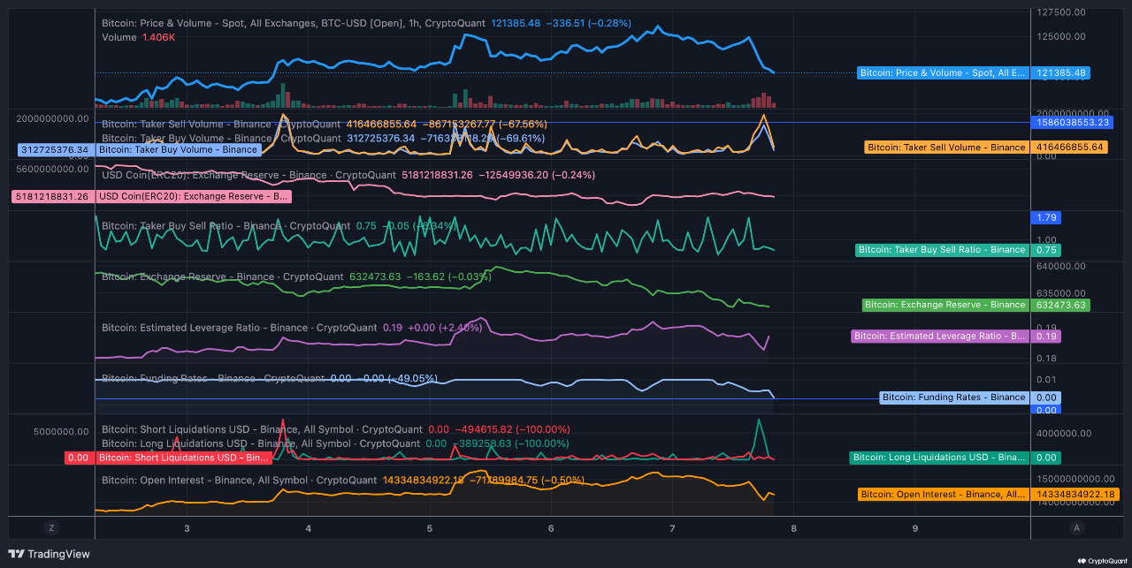Click date 8 on the time axis
Image resolution: width=1132 pixels, height=568 pixels.
pyautogui.click(x=793, y=528)
